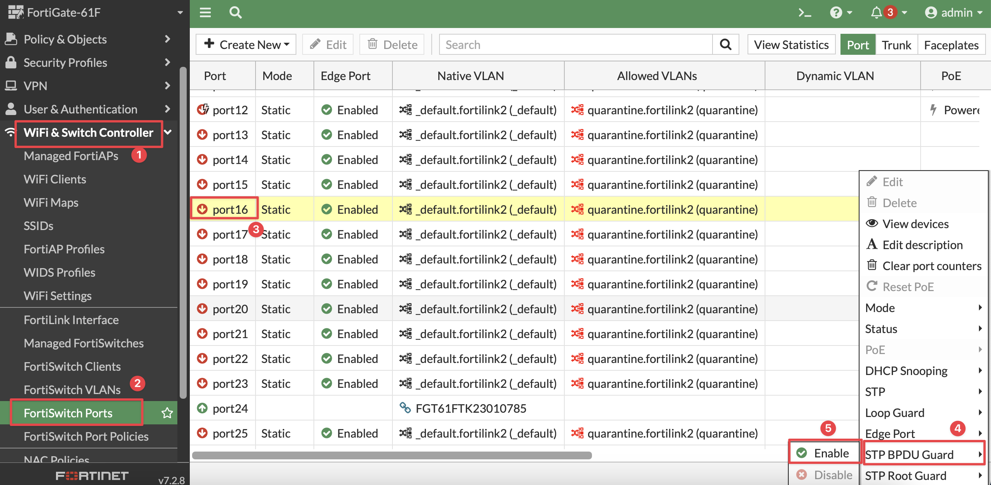Open the Loop Guard submenu
This screenshot has width=991, height=485.
click(923, 413)
